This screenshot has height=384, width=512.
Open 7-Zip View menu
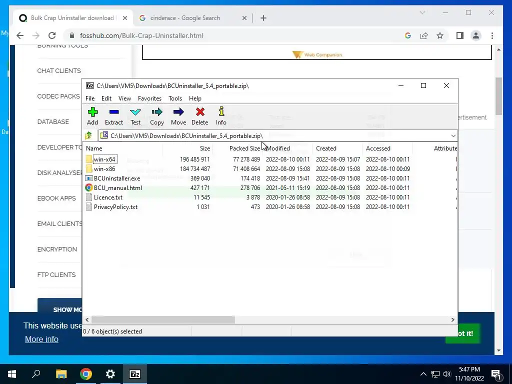point(124,98)
